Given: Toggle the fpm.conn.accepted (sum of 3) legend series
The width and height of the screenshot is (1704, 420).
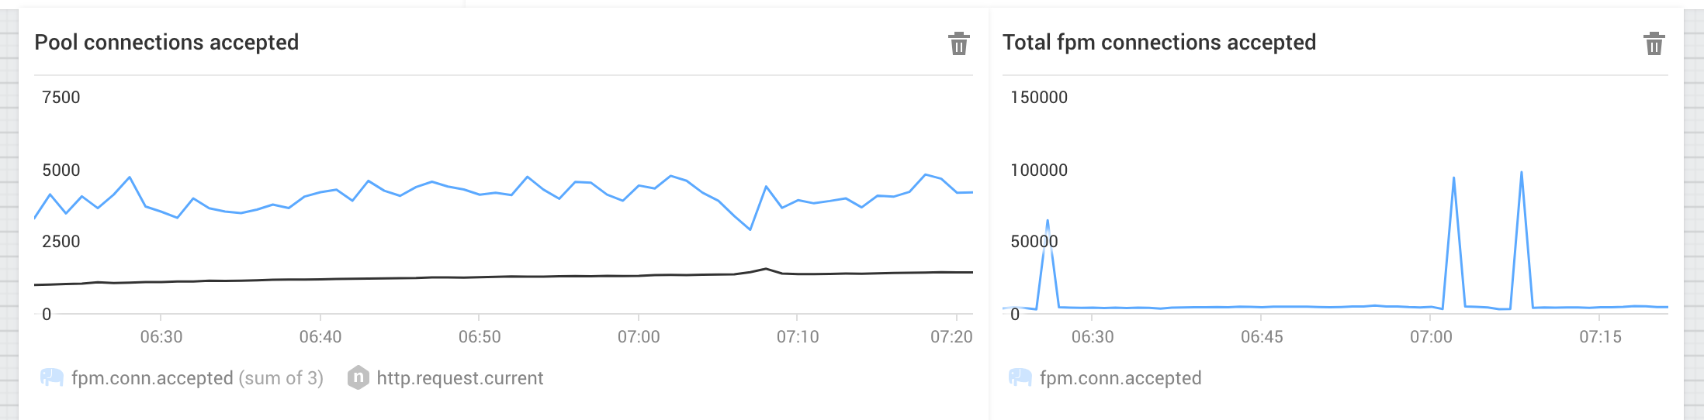Looking at the screenshot, I should 197,378.
